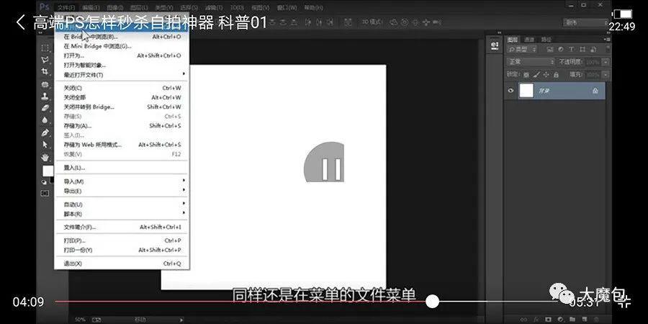Click the 50% zoom level field
The height and width of the screenshot is (324, 648).
coord(80,320)
